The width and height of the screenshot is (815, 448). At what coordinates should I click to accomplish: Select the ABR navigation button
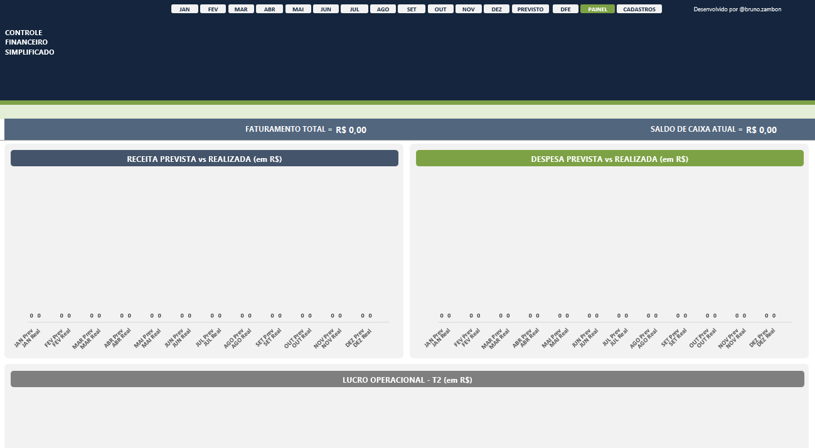coord(269,9)
